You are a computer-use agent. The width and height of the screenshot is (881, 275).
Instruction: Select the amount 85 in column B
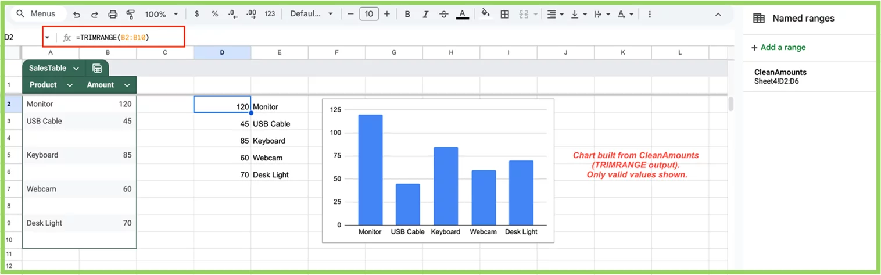click(x=108, y=155)
